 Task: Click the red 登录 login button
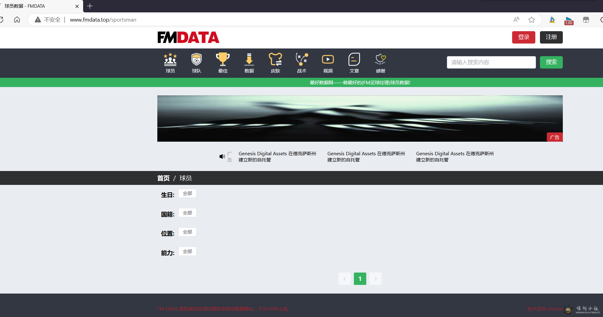pos(524,37)
